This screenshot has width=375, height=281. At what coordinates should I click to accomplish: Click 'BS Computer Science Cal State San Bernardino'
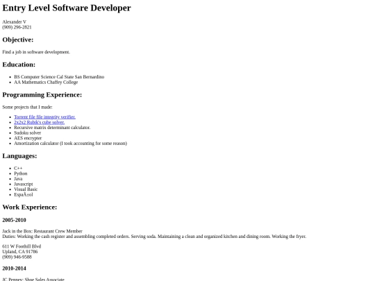59,77
